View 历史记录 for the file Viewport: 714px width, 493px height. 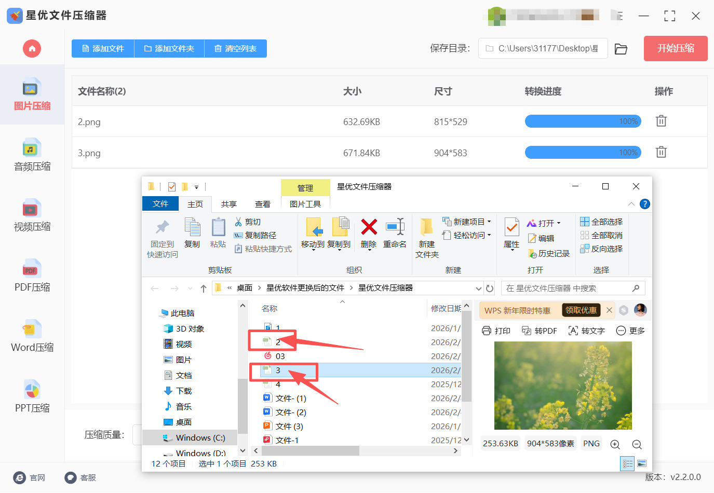[x=549, y=254]
